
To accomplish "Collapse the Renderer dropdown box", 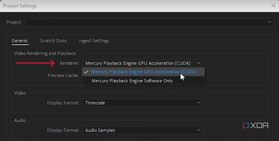I will [142, 63].
